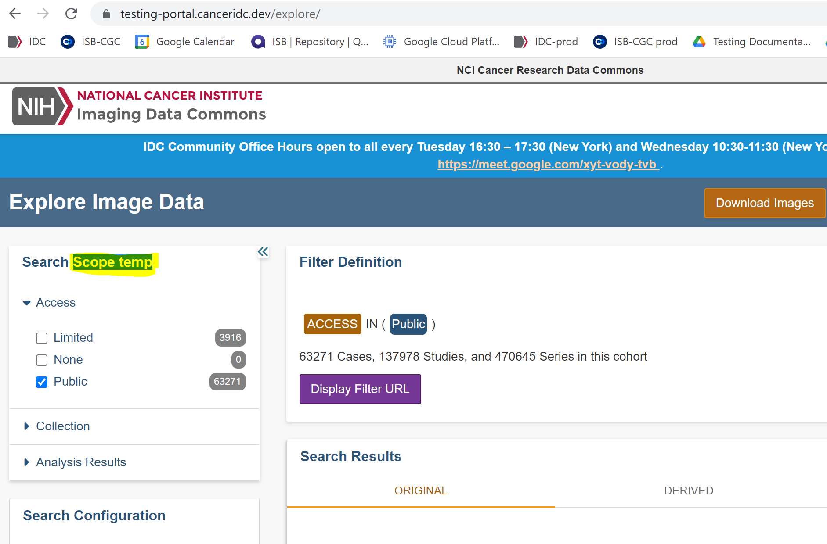Click the 0 count badge for None
The width and height of the screenshot is (827, 544).
coord(238,360)
